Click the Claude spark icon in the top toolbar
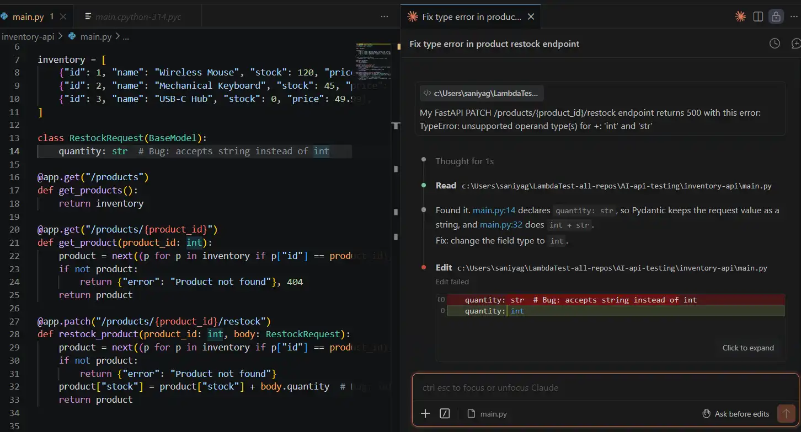The height and width of the screenshot is (432, 801). point(740,16)
